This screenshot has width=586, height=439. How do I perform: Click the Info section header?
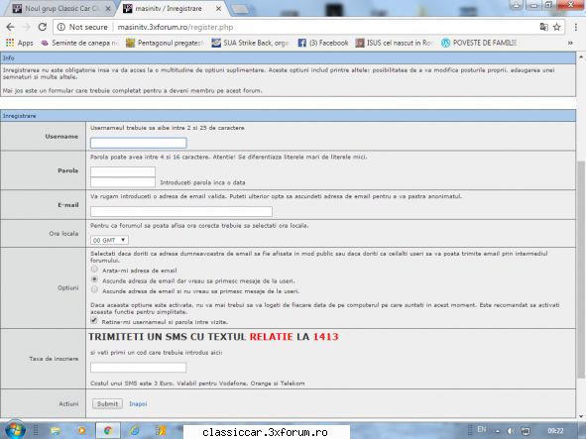288,57
